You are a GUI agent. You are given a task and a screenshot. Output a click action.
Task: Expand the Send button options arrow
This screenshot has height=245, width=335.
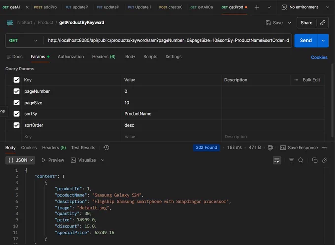pos(323,40)
